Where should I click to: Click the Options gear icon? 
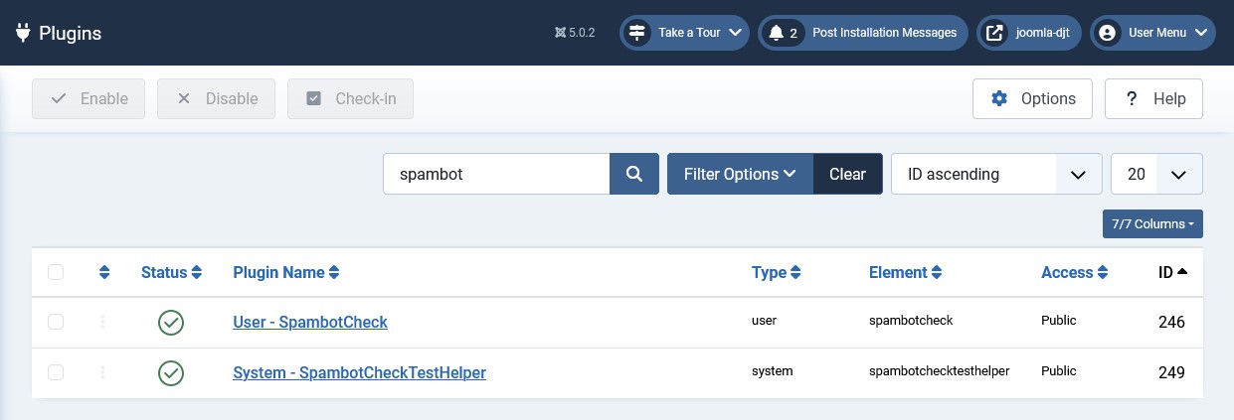[x=999, y=99]
